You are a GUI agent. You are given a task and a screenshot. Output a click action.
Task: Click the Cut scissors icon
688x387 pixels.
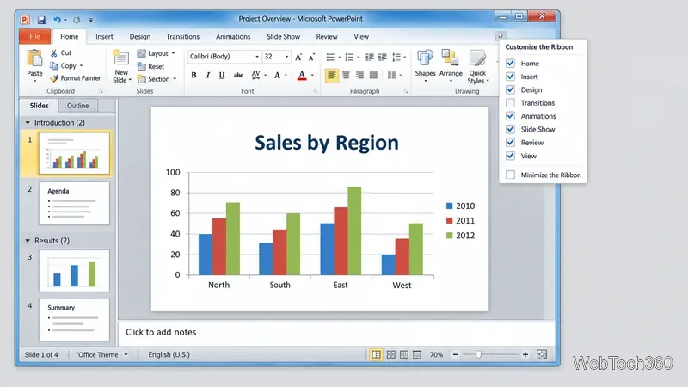coord(54,52)
